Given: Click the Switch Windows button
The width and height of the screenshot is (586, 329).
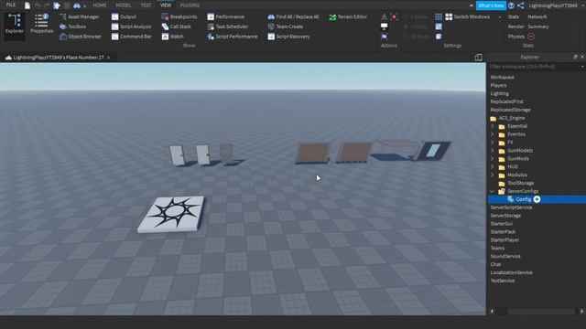Looking at the screenshot, I should coord(468,16).
